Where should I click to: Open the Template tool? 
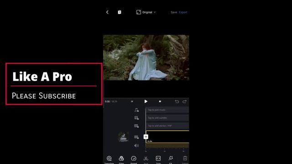coord(109,159)
